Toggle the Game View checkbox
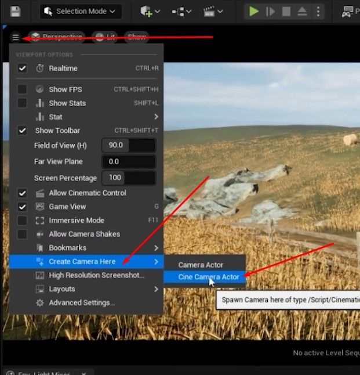Viewport: 360px width, 375px height. click(x=22, y=207)
